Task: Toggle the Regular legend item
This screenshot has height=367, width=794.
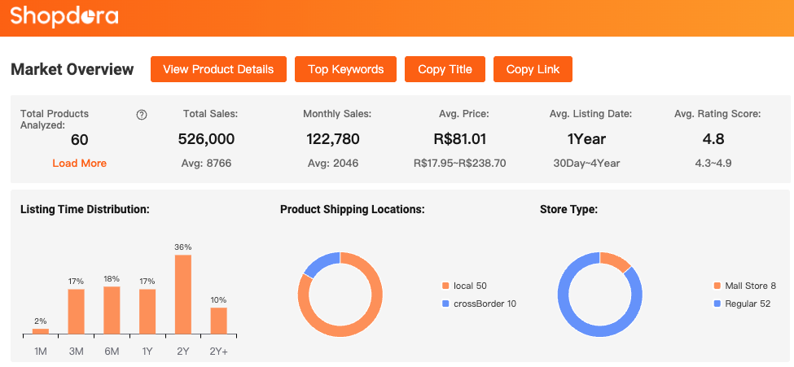Action: pyautogui.click(x=744, y=304)
